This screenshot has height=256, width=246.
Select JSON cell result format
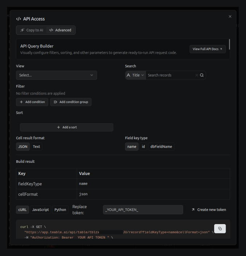23,146
